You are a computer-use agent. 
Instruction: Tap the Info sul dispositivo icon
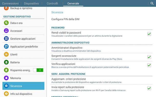point(6,94)
